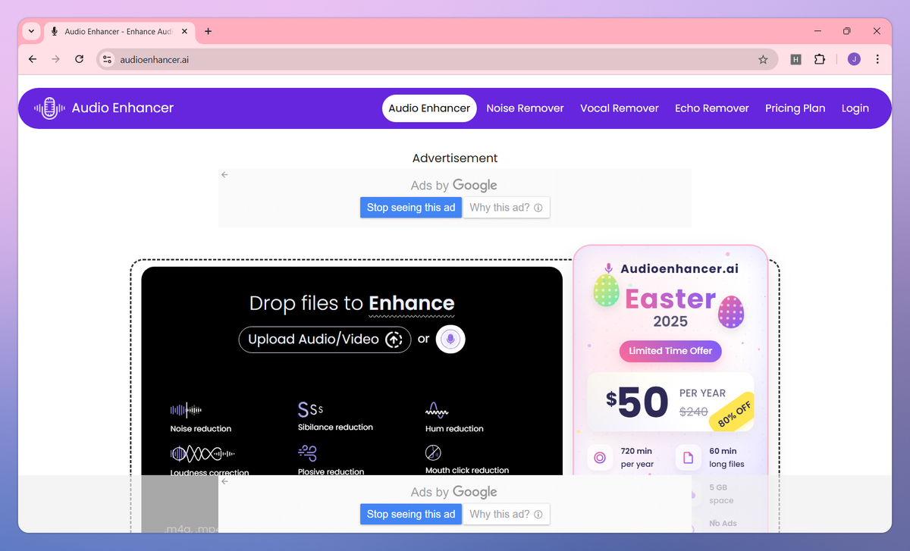Open the Noise Remover page
The image size is (910, 551).
point(525,108)
